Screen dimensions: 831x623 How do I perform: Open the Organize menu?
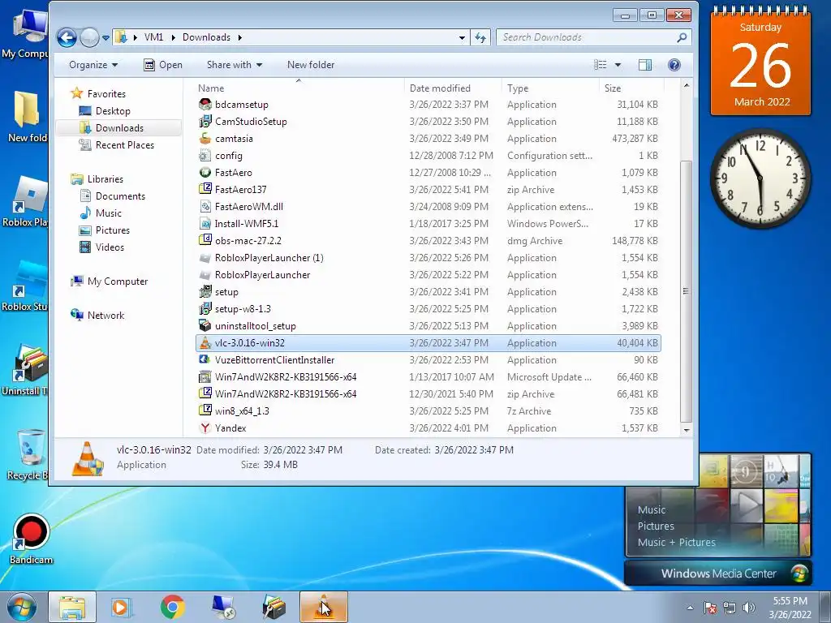[93, 65]
